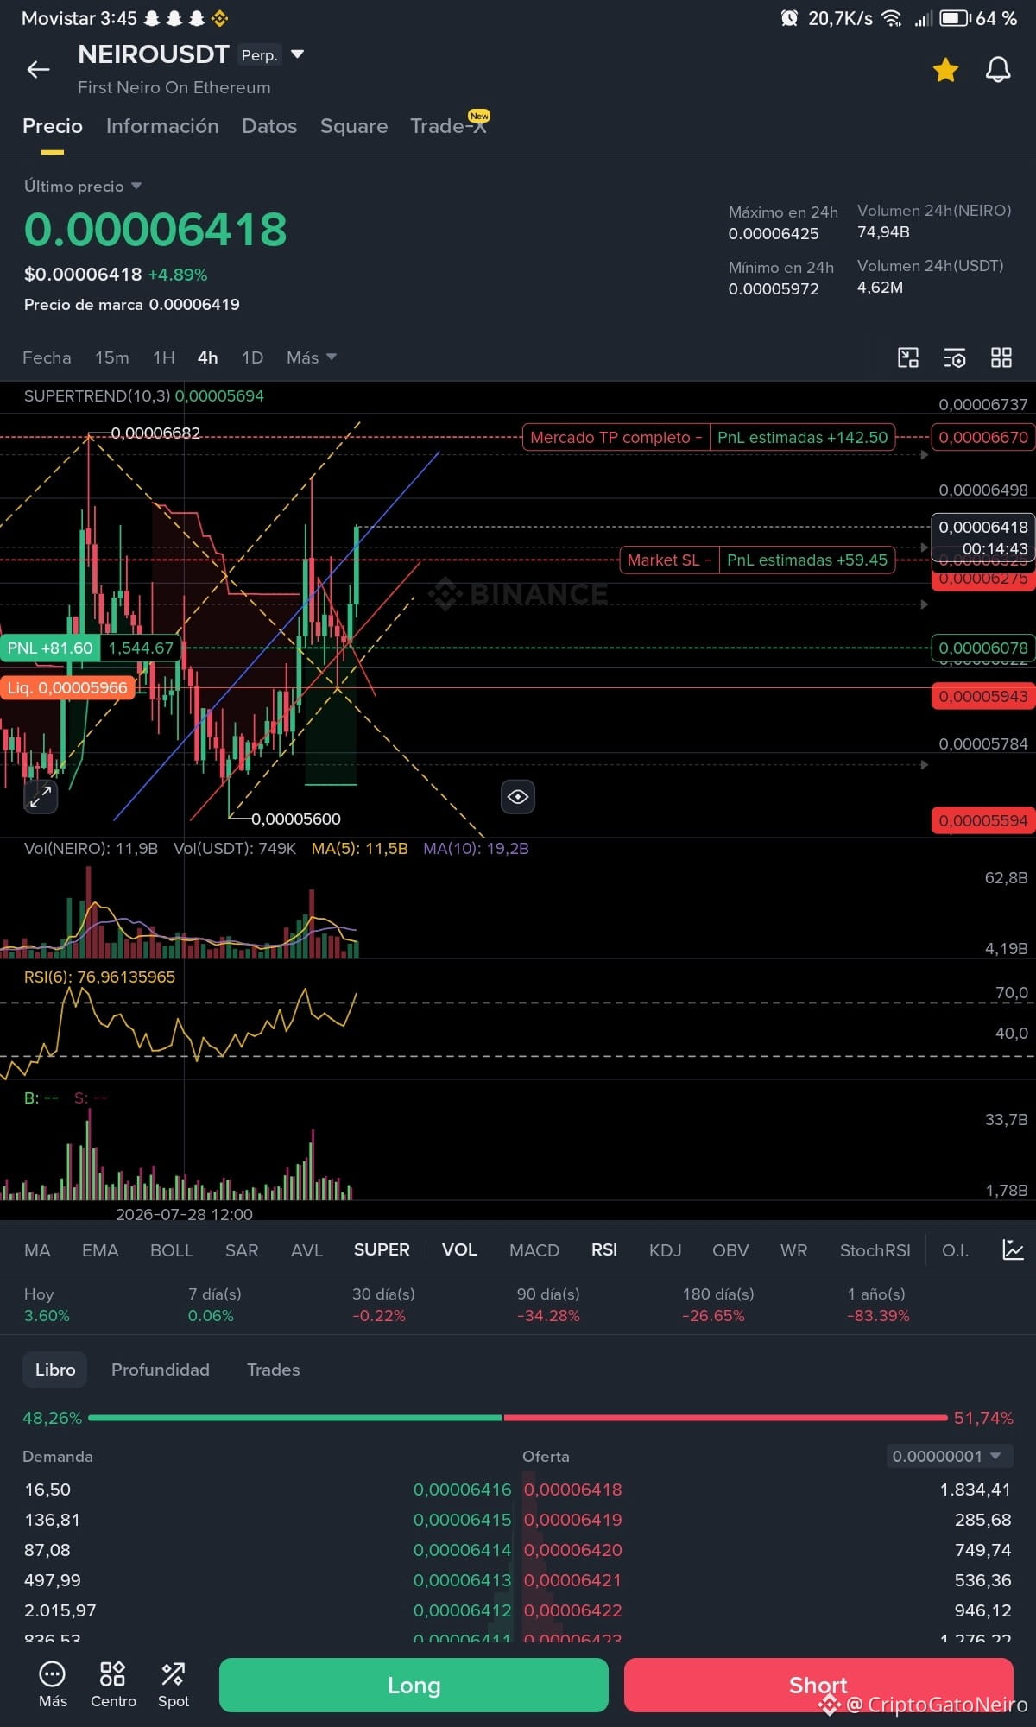Tap the 90 día(s) performance value

[x=548, y=1316]
